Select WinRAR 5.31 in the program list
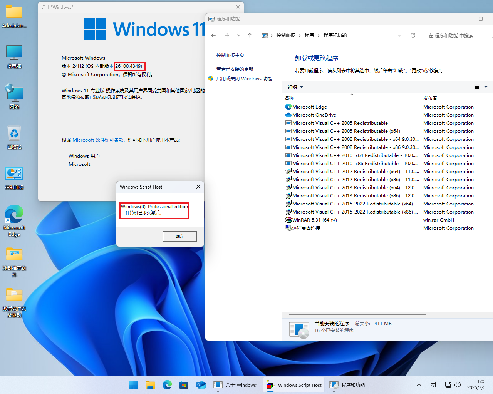The width and height of the screenshot is (493, 394). tap(314, 220)
